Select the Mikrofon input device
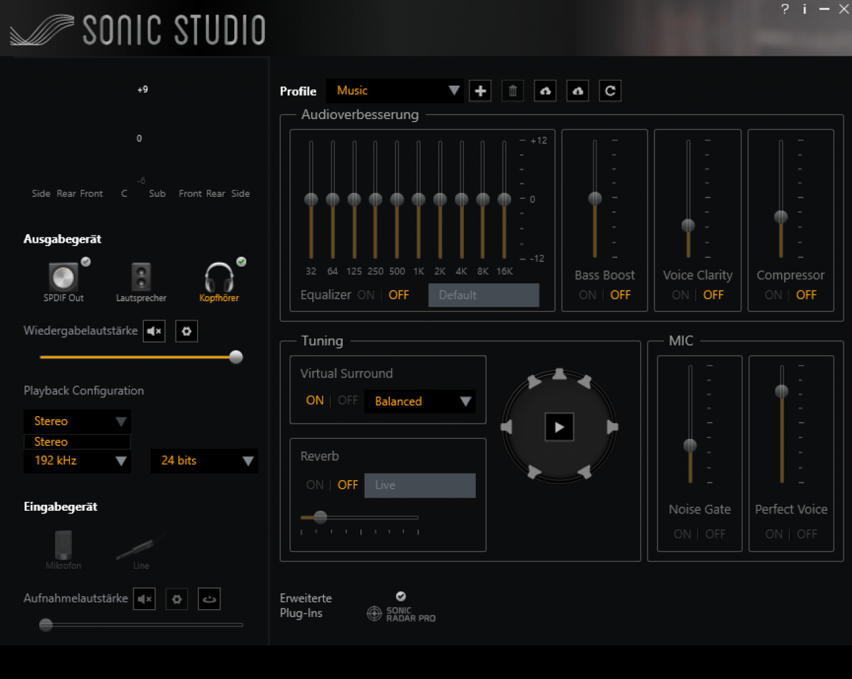This screenshot has height=679, width=852. [x=63, y=550]
